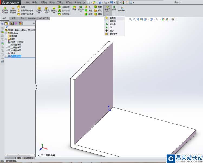Expand the History node

[x=6, y=33]
